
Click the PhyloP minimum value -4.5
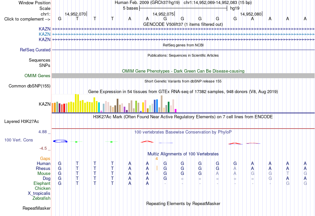43,148
